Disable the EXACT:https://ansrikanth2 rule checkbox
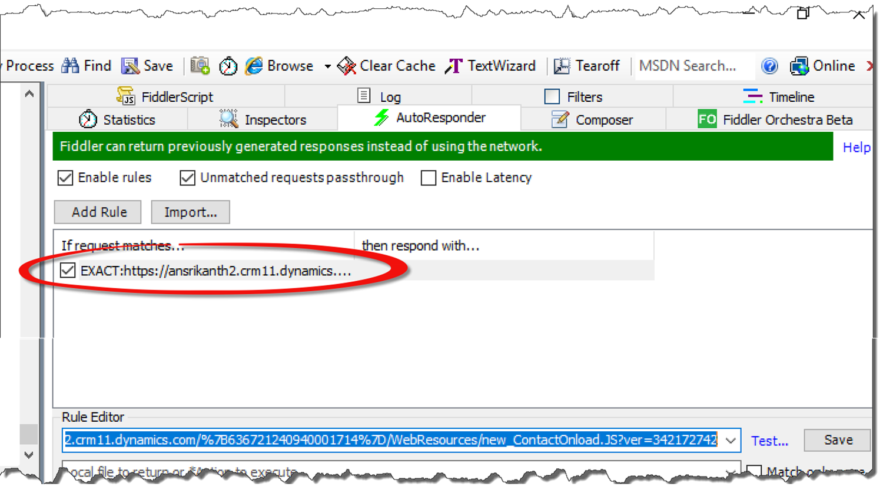Screen dimensions: 883x493 (x=68, y=271)
